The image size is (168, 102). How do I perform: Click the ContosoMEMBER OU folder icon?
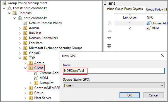31,88
